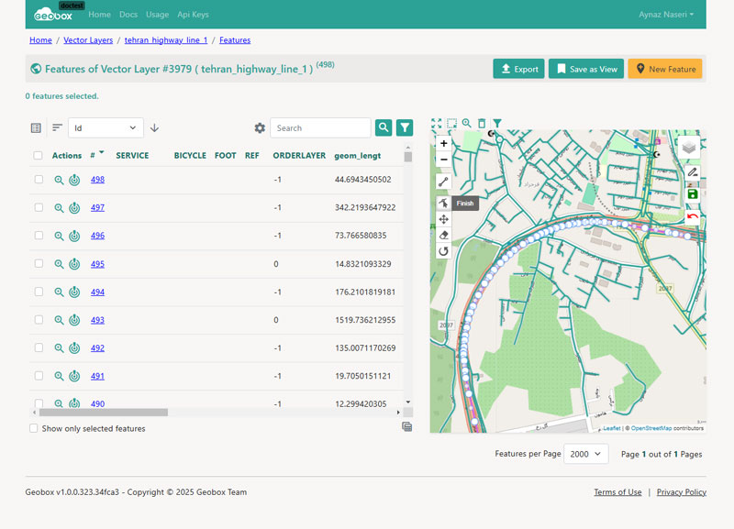Zoom in on map with plus button
The image size is (734, 529).
point(444,144)
